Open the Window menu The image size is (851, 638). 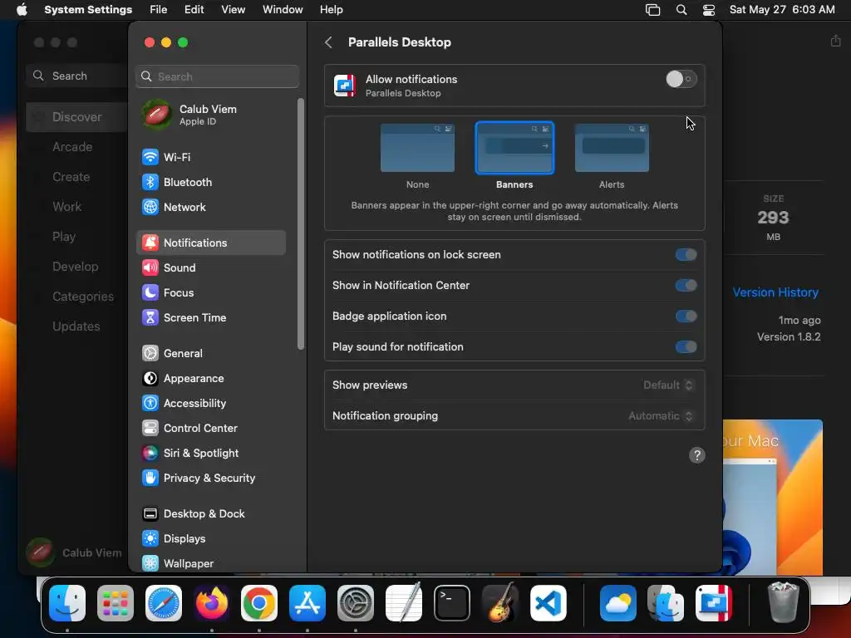click(x=283, y=10)
